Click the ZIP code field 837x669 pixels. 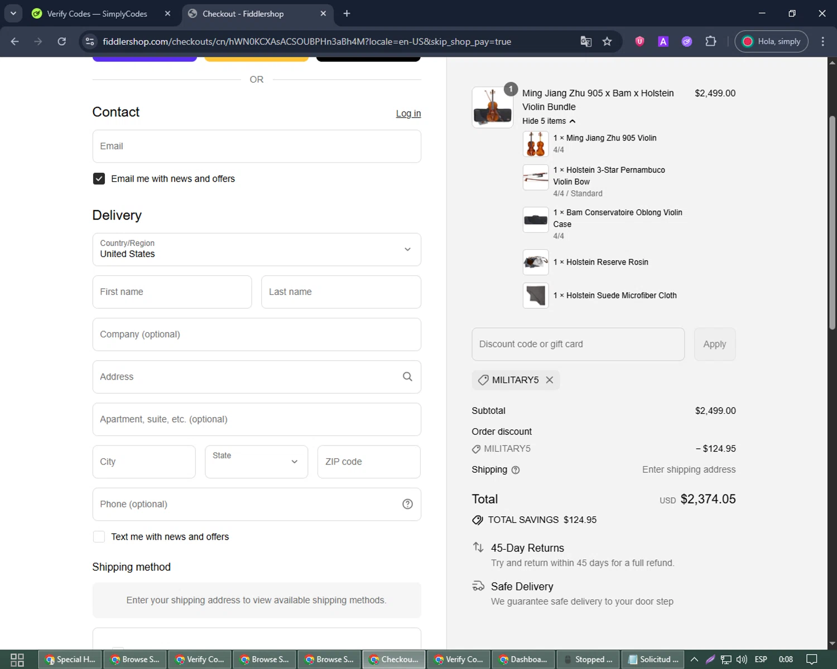[x=369, y=462]
